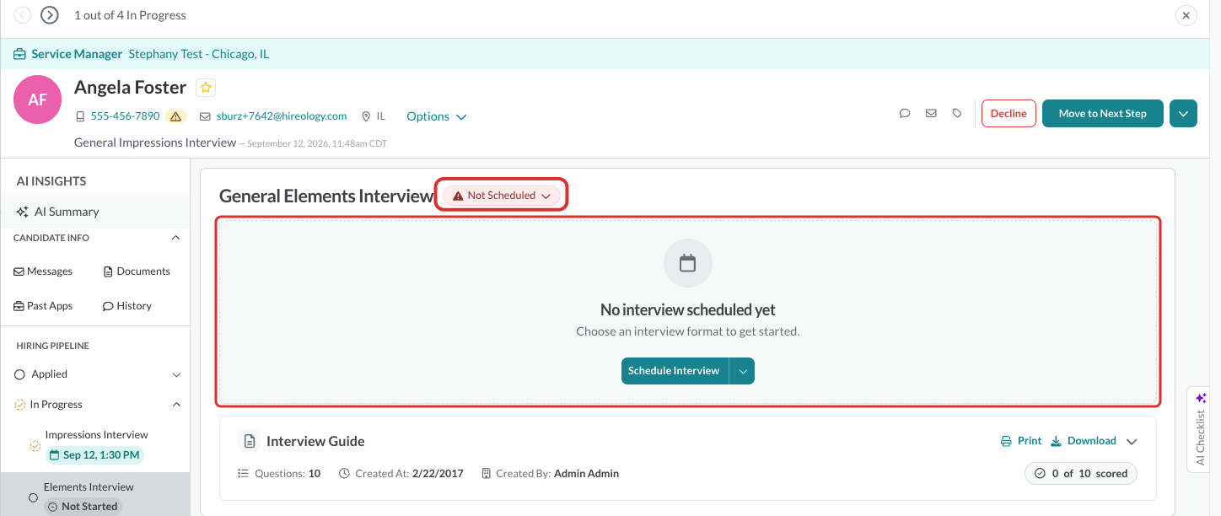Click the tag icon beside Decline

(957, 113)
